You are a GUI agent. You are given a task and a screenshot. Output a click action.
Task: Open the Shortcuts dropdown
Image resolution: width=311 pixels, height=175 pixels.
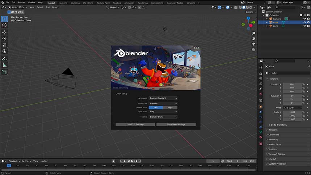tap(163, 104)
